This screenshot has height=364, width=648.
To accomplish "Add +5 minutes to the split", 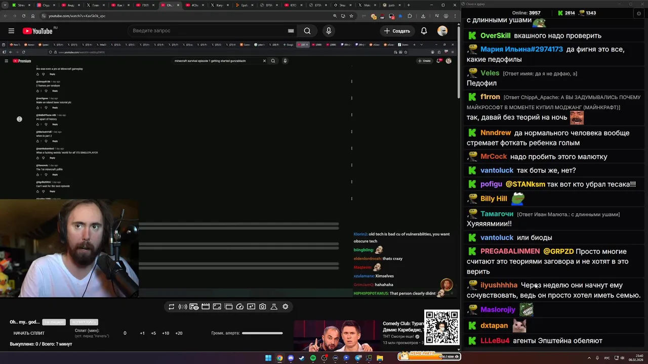I will pos(153,333).
